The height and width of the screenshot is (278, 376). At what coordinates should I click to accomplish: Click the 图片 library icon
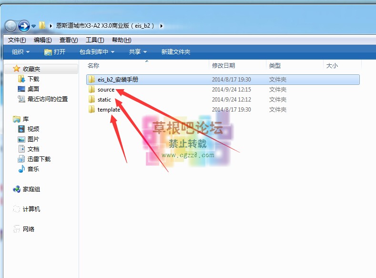pos(21,139)
